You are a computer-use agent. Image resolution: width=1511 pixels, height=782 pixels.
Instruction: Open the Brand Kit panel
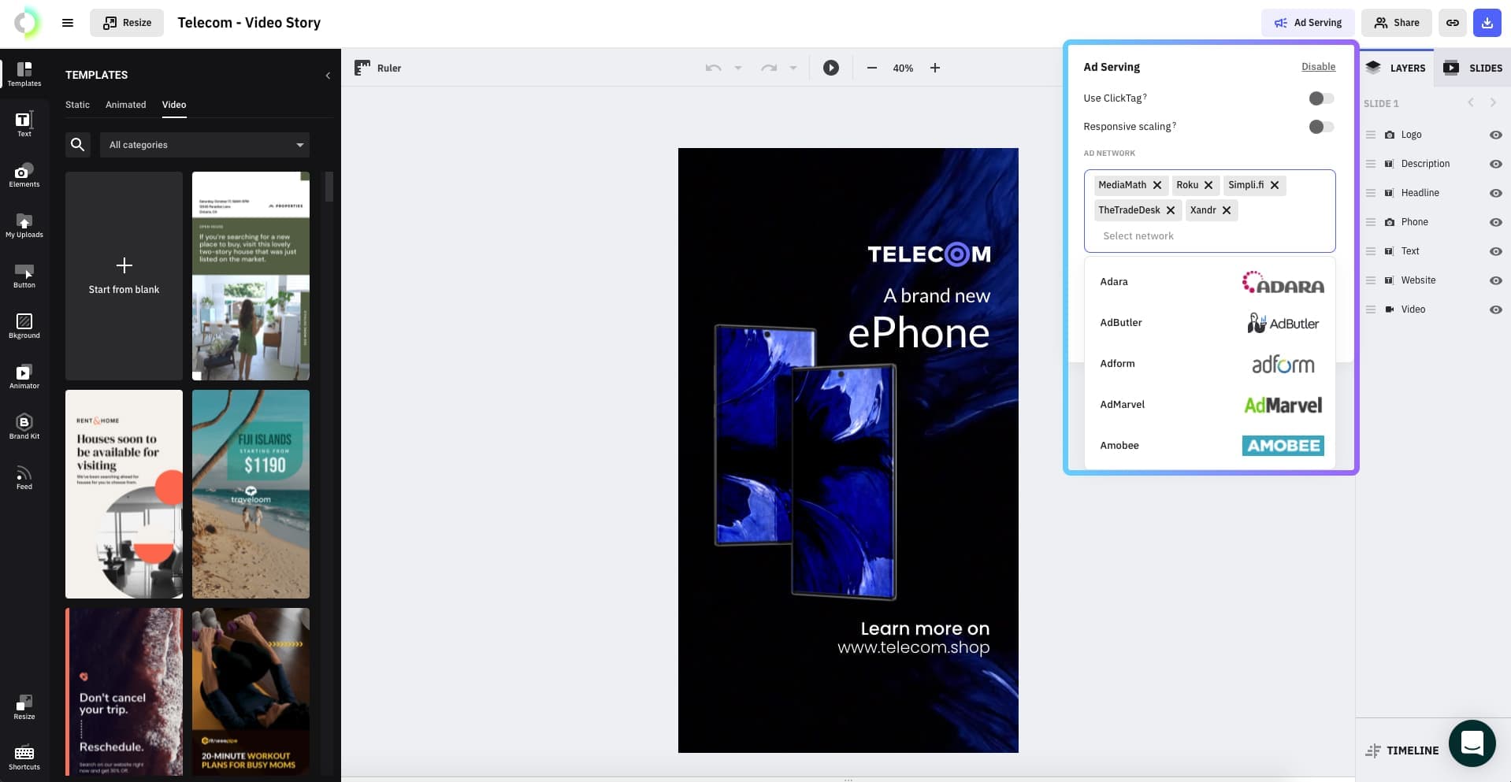pyautogui.click(x=24, y=427)
